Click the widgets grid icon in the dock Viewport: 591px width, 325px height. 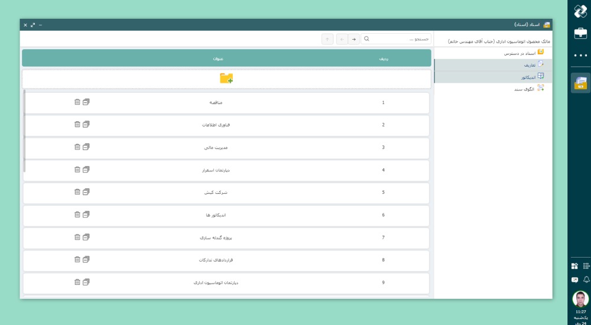tap(574, 266)
